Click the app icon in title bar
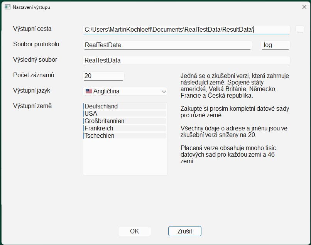 coord(8,7)
